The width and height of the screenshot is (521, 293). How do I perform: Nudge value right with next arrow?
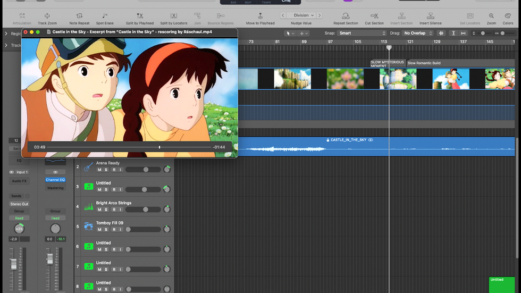(x=320, y=15)
